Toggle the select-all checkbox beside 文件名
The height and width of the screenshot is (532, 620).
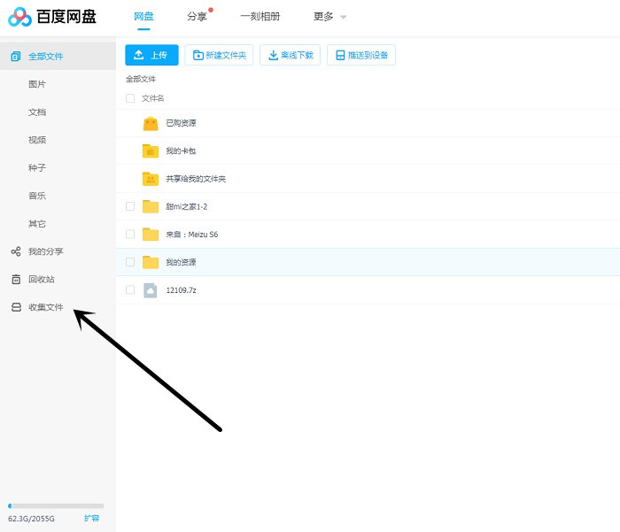click(130, 98)
